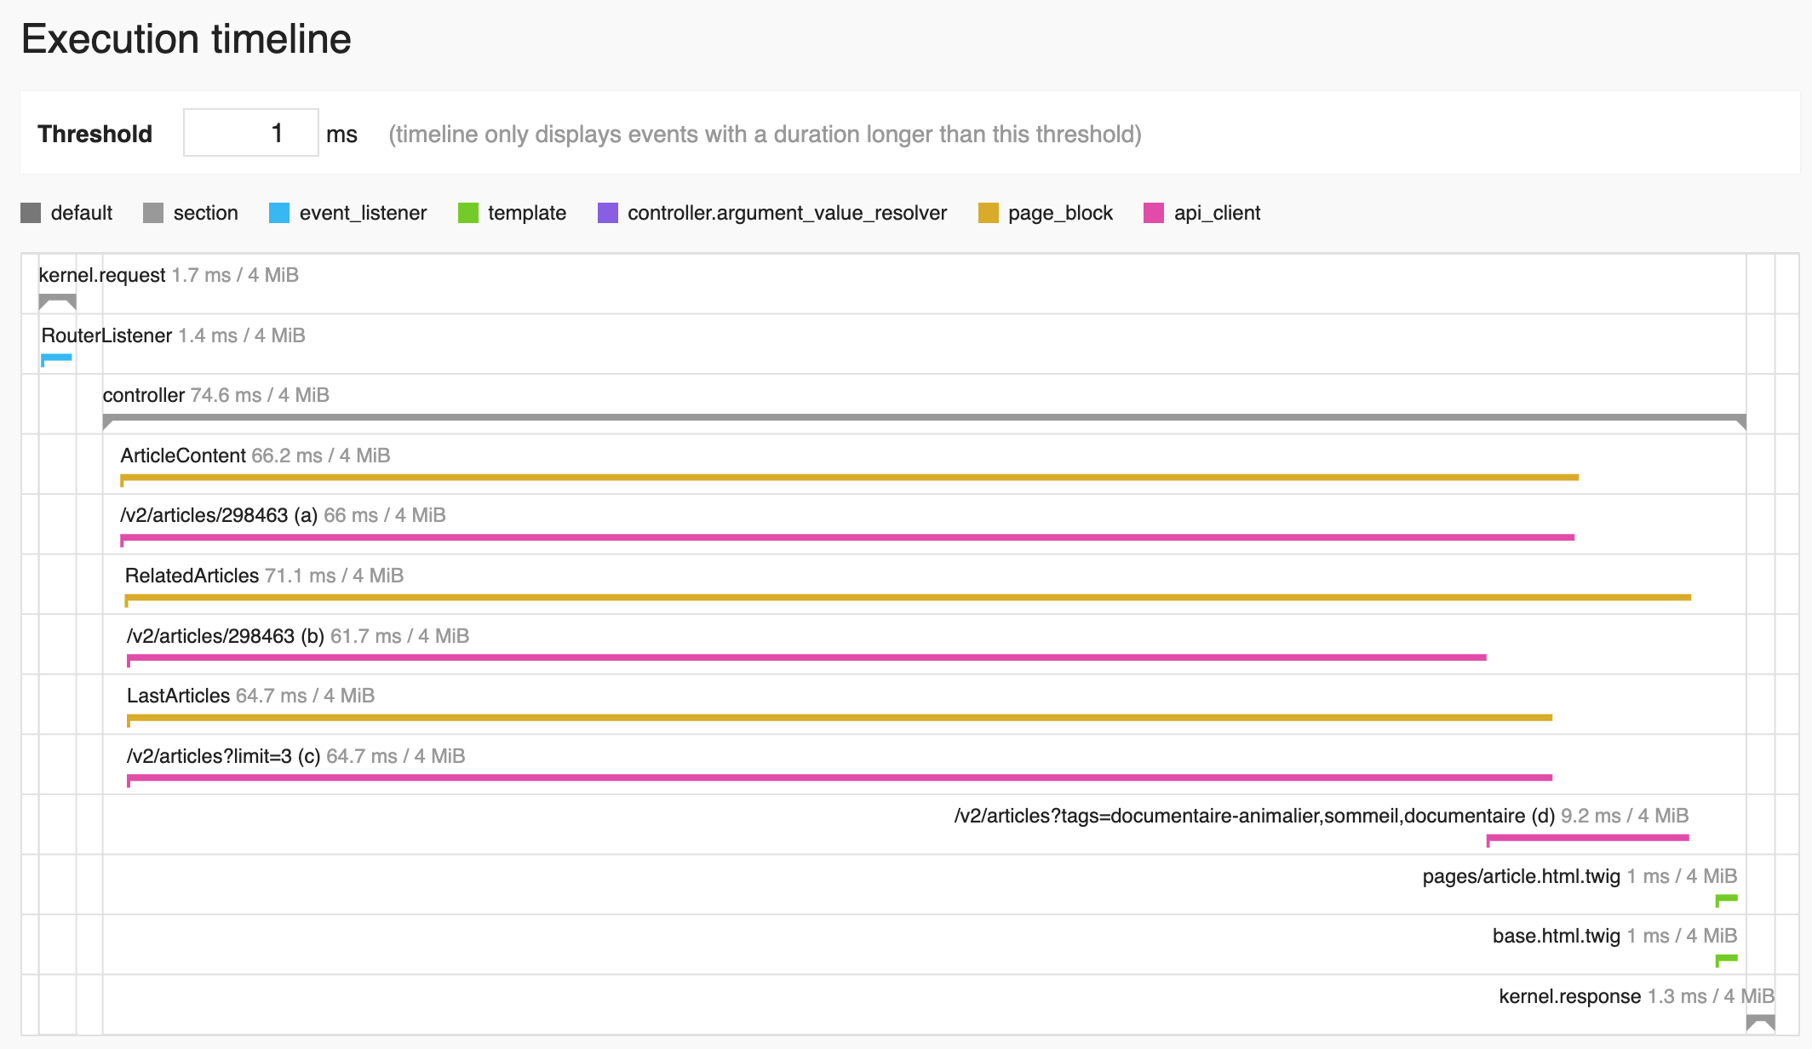Click the threshold description hint text

[766, 135]
